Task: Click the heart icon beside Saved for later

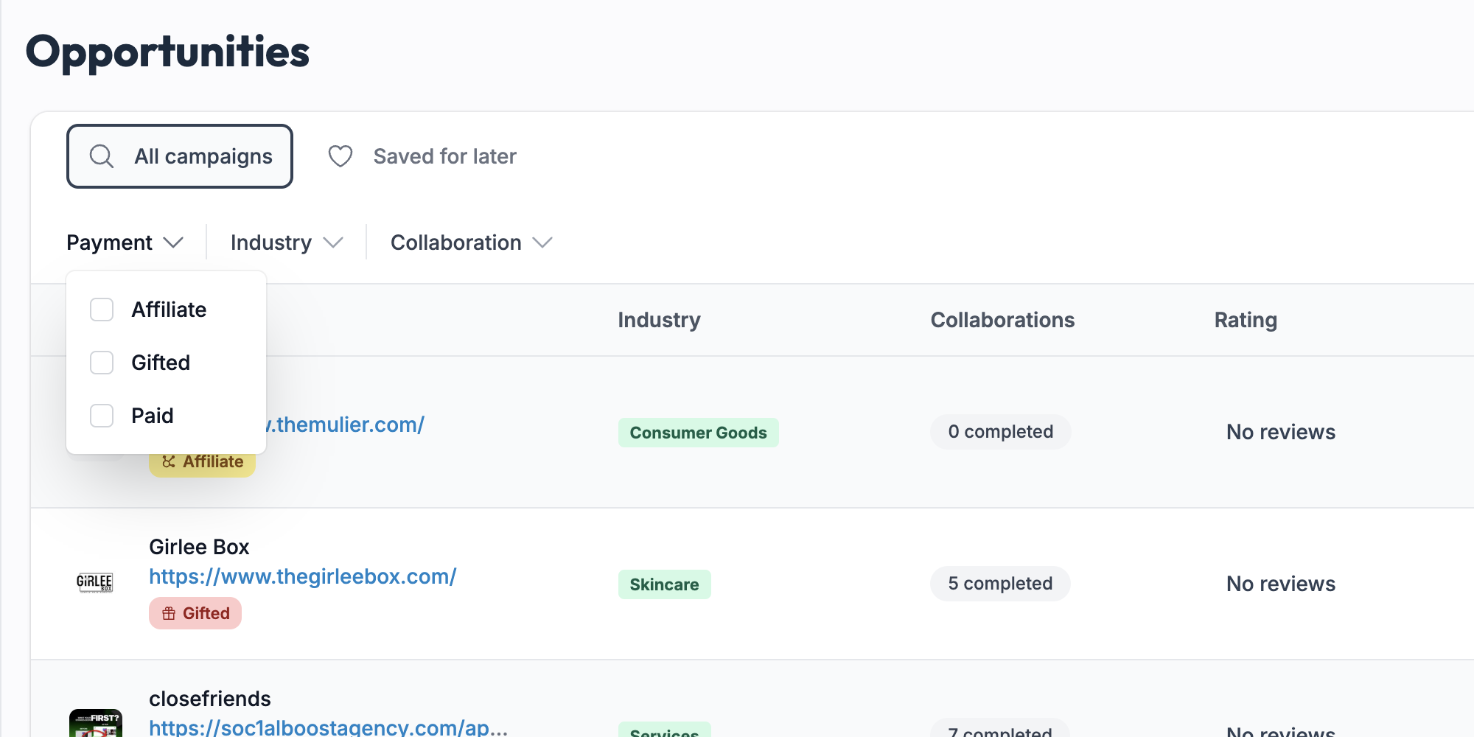Action: tap(340, 156)
